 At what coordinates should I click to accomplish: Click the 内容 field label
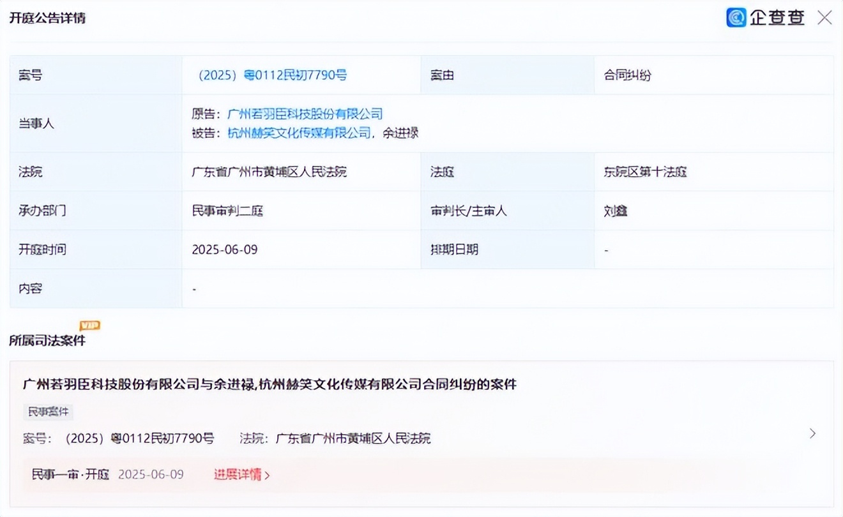(x=31, y=288)
